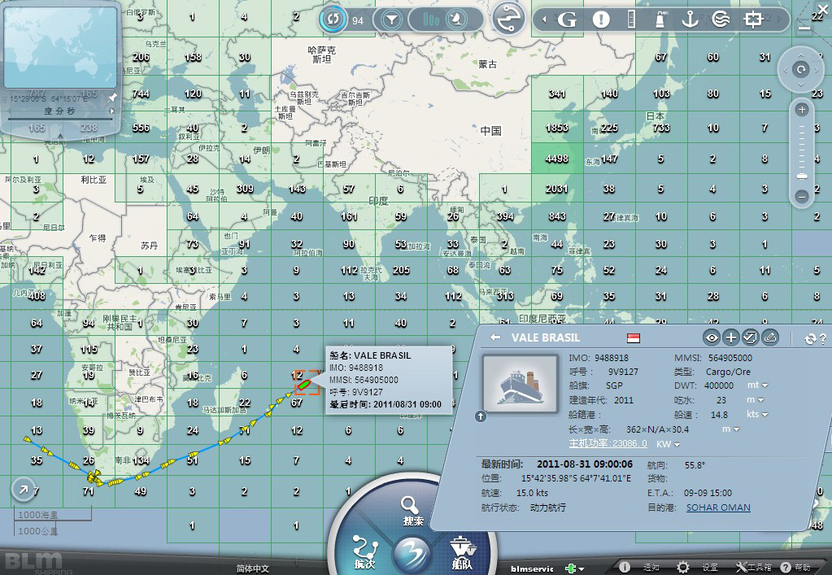Open the SOHAR OMAN destination port link

[718, 507]
